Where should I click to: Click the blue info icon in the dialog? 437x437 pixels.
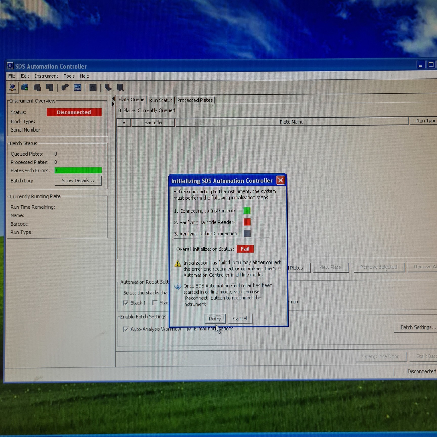[x=178, y=286]
